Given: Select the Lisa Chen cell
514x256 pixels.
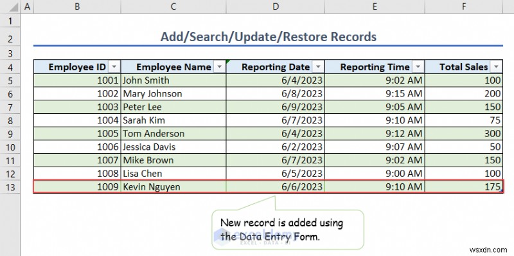Looking at the screenshot, I should click(173, 174).
